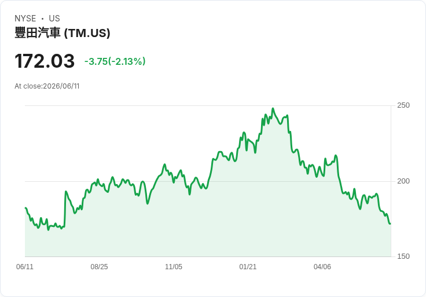Select the -3.75(-2.13%) price change text
The image size is (426, 297).
tap(115, 61)
